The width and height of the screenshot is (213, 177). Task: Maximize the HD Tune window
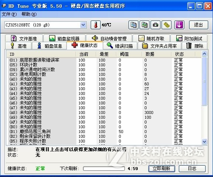click(199, 6)
